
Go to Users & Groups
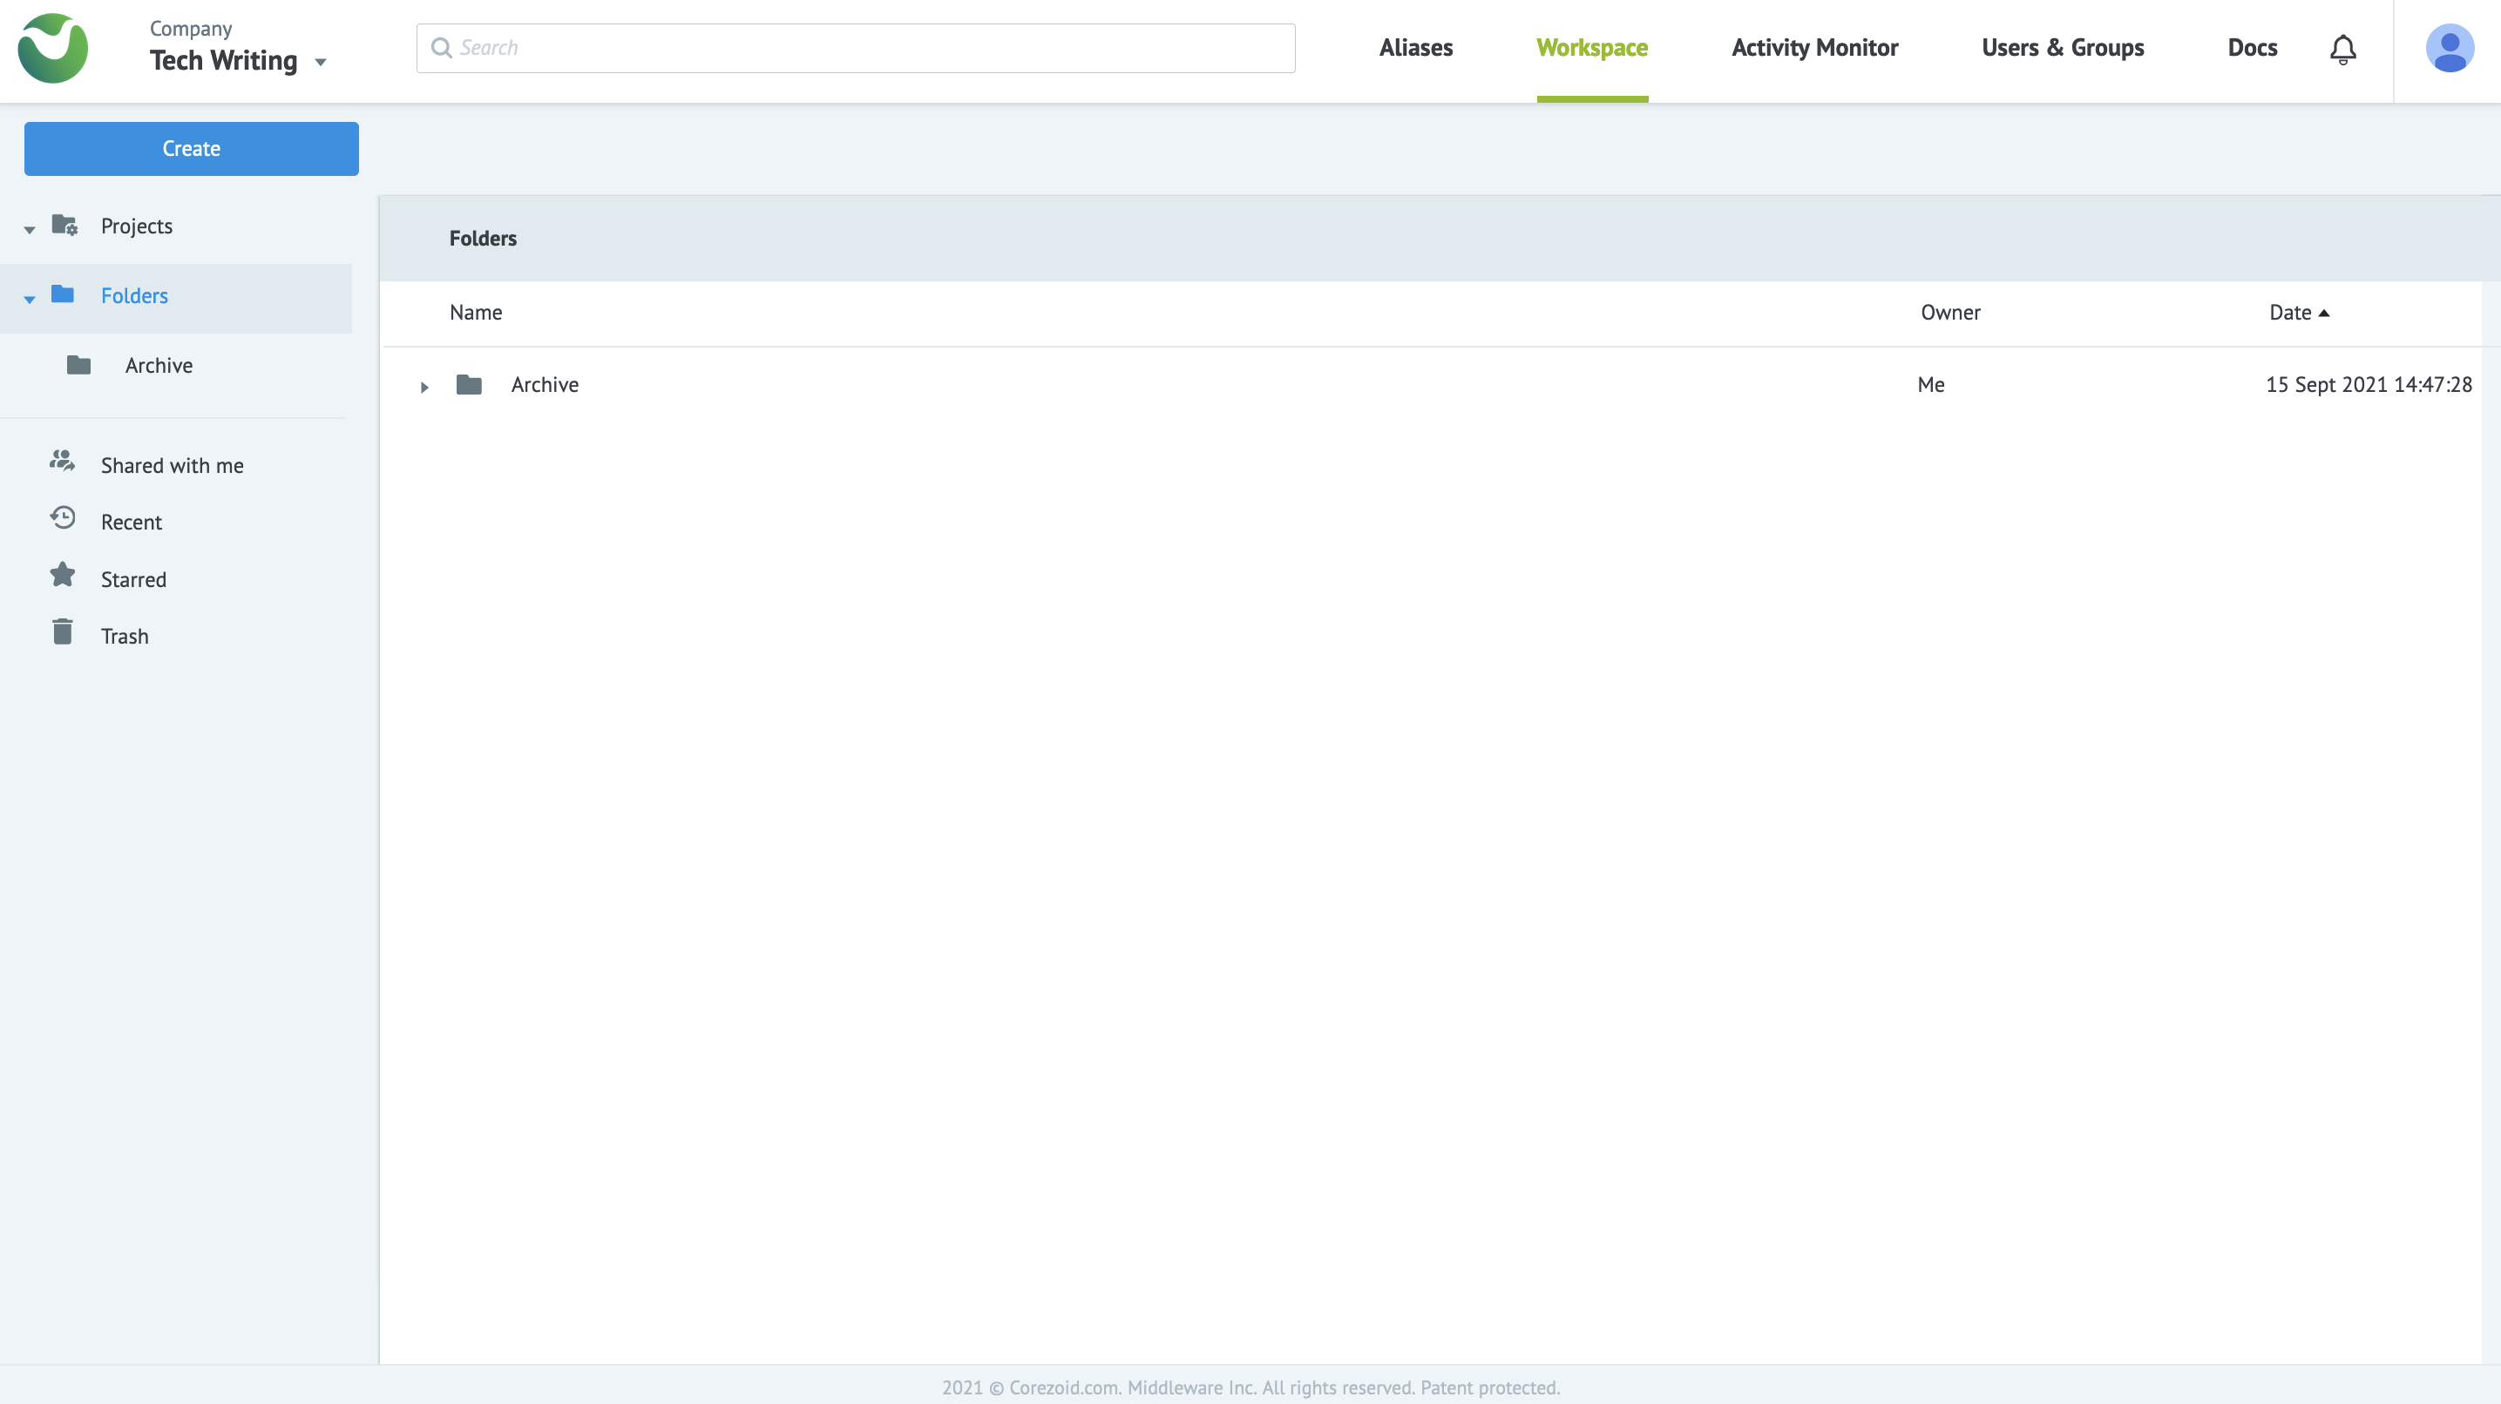click(x=2062, y=48)
